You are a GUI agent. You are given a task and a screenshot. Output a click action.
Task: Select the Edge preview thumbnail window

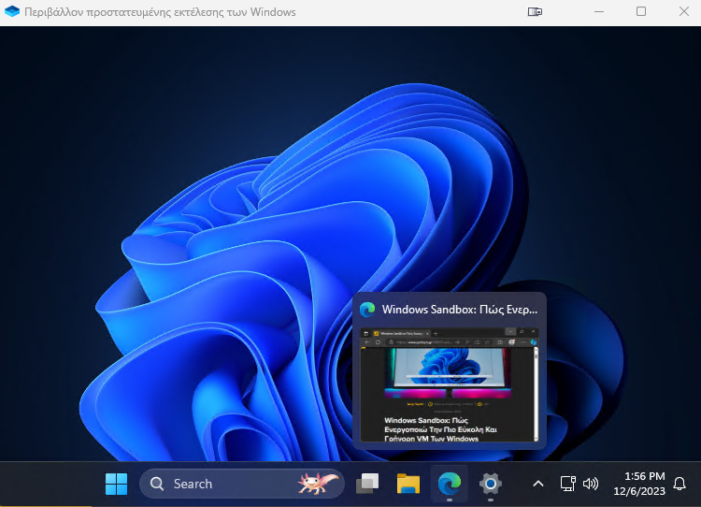[x=450, y=384]
